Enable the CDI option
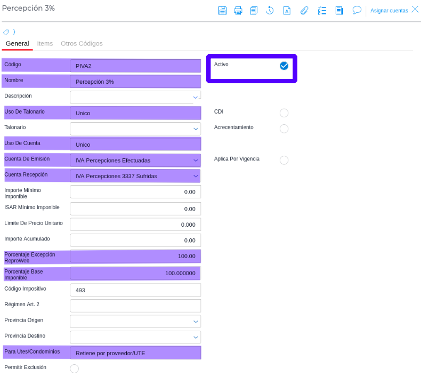This screenshot has height=376, width=421. 284,113
